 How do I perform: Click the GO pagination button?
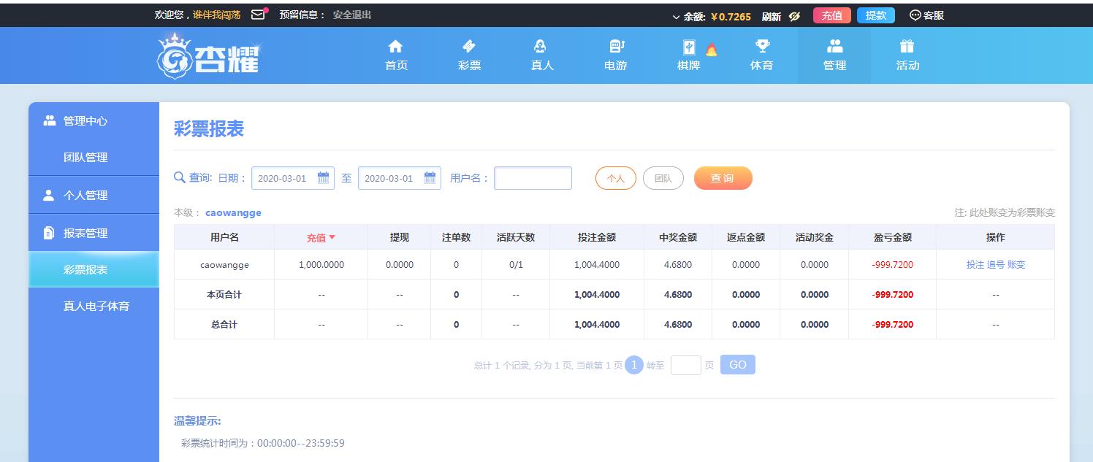(738, 365)
